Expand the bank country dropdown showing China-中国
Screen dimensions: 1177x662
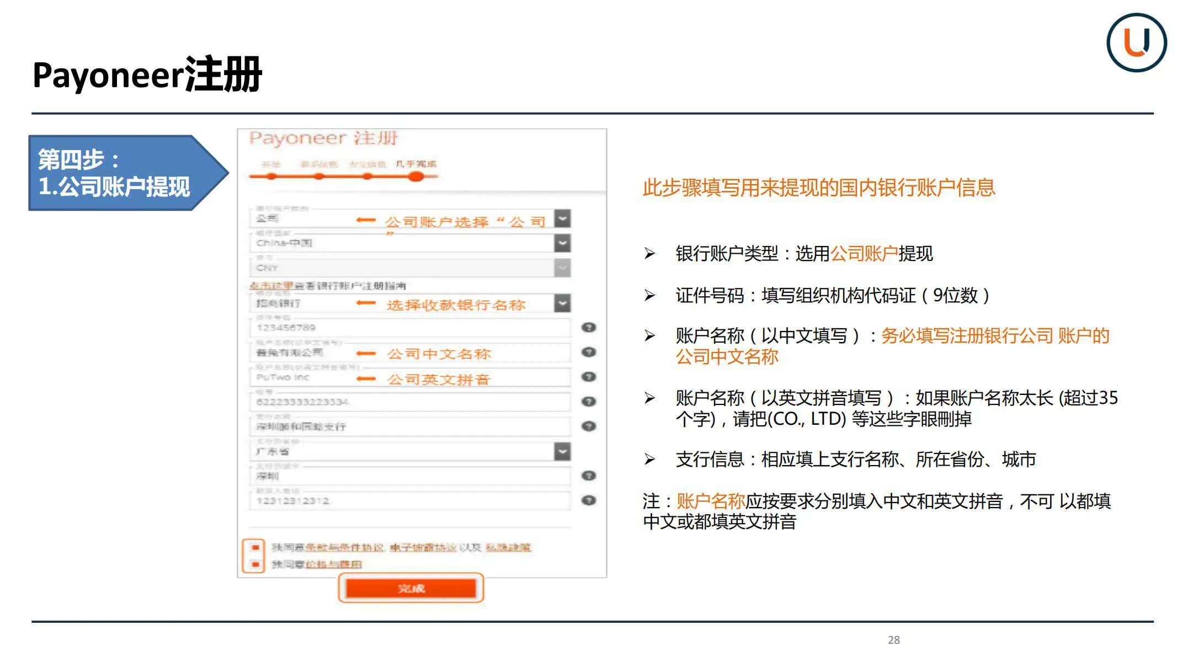[562, 243]
